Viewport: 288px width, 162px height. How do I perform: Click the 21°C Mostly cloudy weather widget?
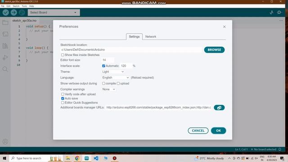pyautogui.click(x=209, y=158)
